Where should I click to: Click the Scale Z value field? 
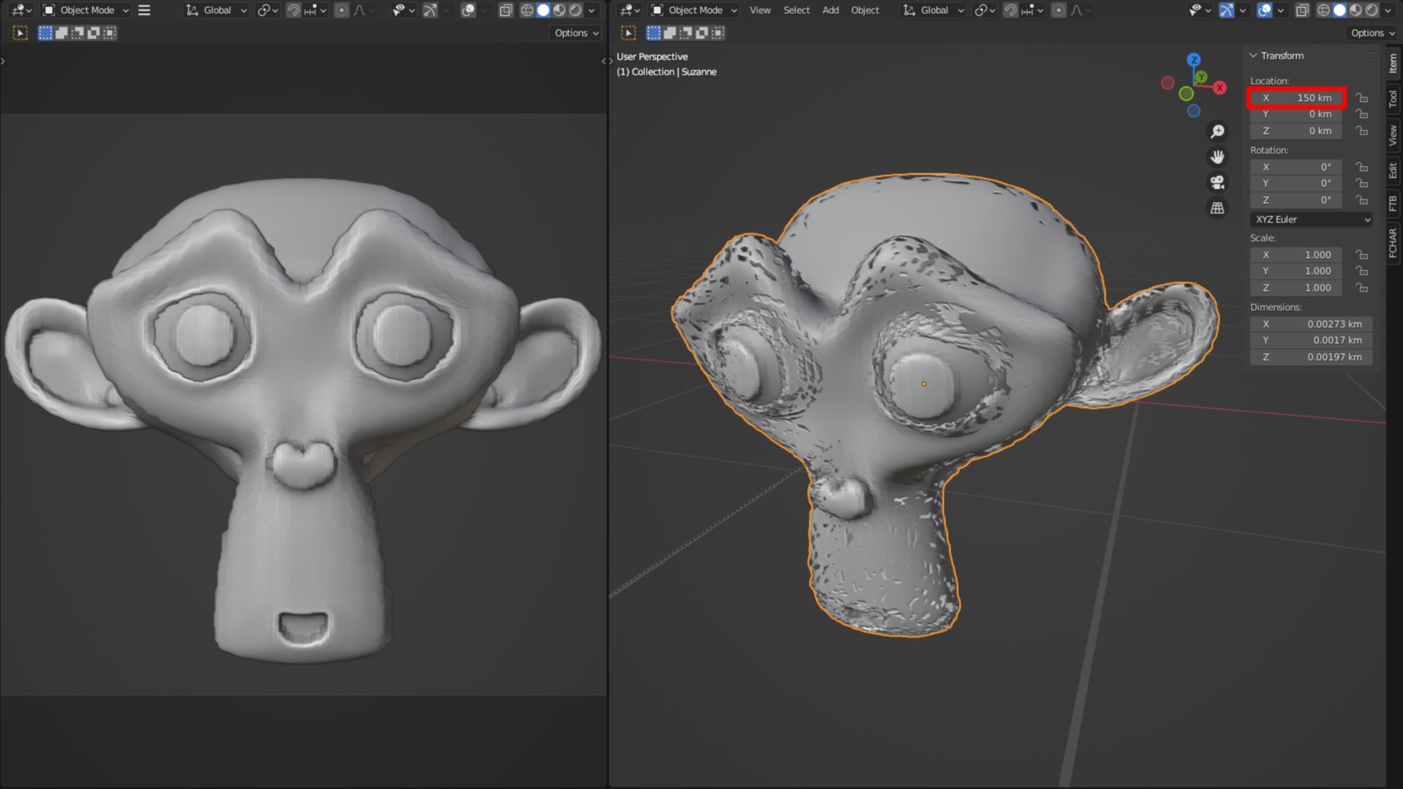click(1296, 288)
